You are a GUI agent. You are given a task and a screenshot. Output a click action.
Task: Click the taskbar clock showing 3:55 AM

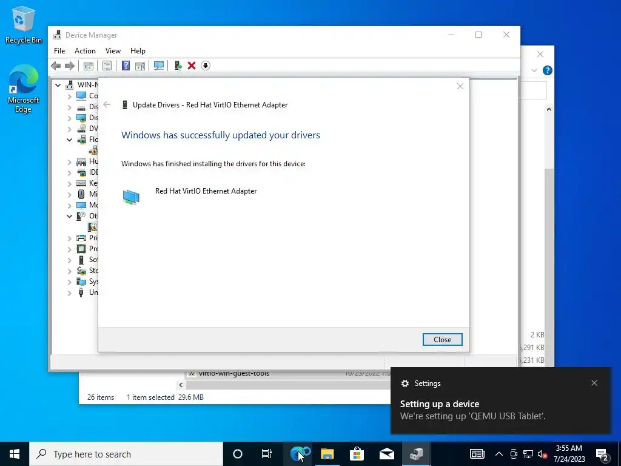(569, 454)
